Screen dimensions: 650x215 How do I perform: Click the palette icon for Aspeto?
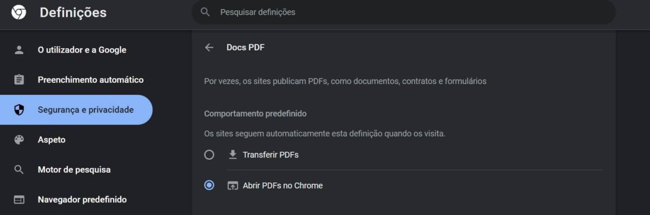point(19,140)
